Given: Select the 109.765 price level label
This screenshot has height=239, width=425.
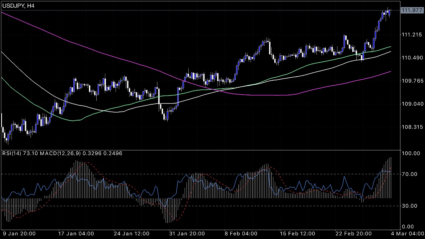Looking at the screenshot, I should pyautogui.click(x=412, y=81).
